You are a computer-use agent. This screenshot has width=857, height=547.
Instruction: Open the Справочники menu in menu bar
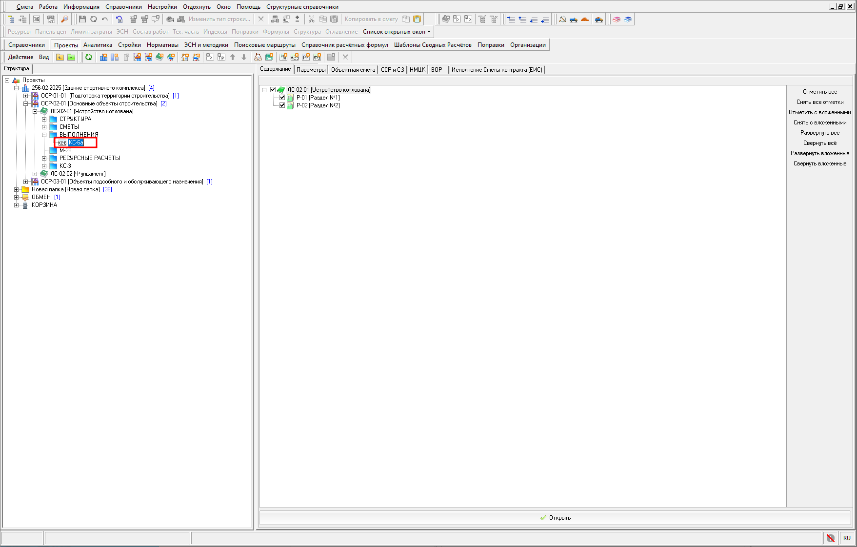[123, 7]
